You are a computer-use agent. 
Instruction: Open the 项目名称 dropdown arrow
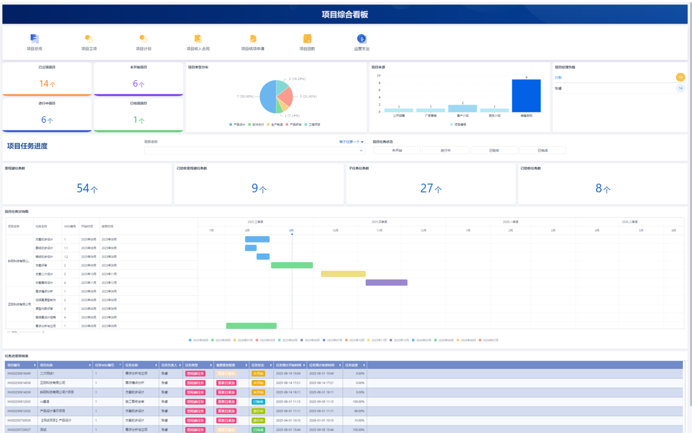click(x=362, y=151)
